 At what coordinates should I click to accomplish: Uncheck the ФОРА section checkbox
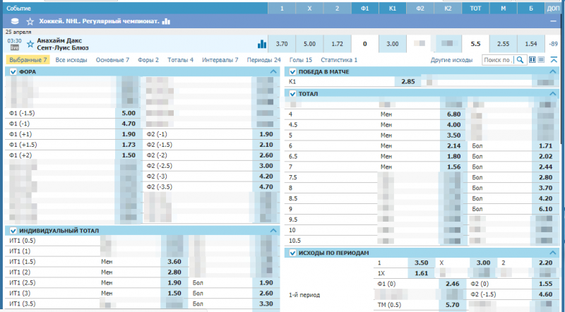click(13, 72)
